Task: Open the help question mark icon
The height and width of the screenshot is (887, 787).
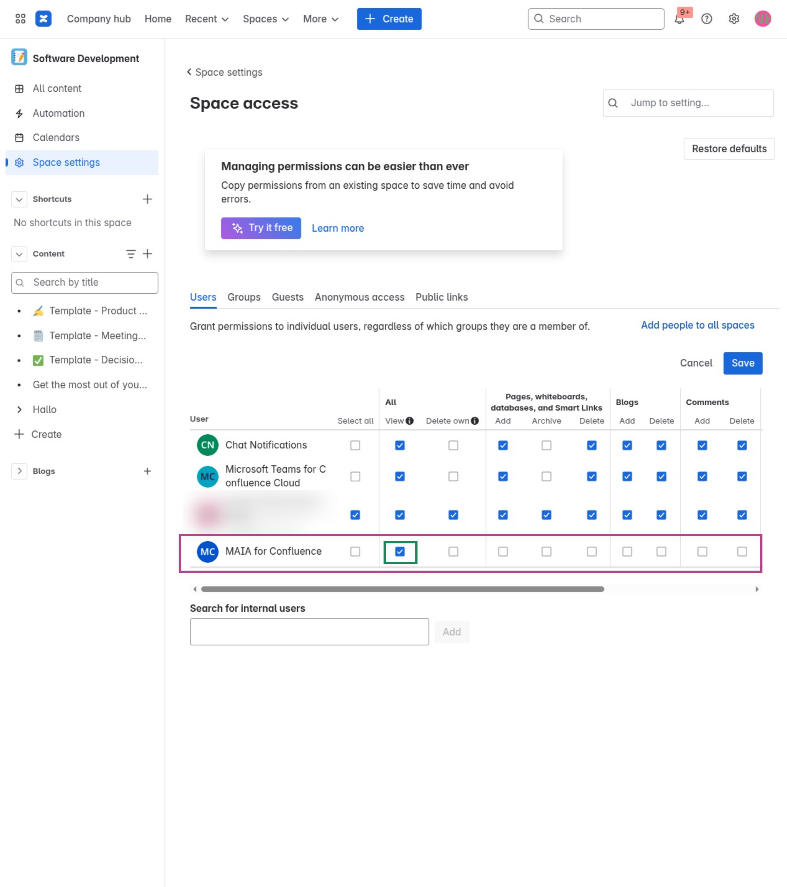Action: coord(707,19)
